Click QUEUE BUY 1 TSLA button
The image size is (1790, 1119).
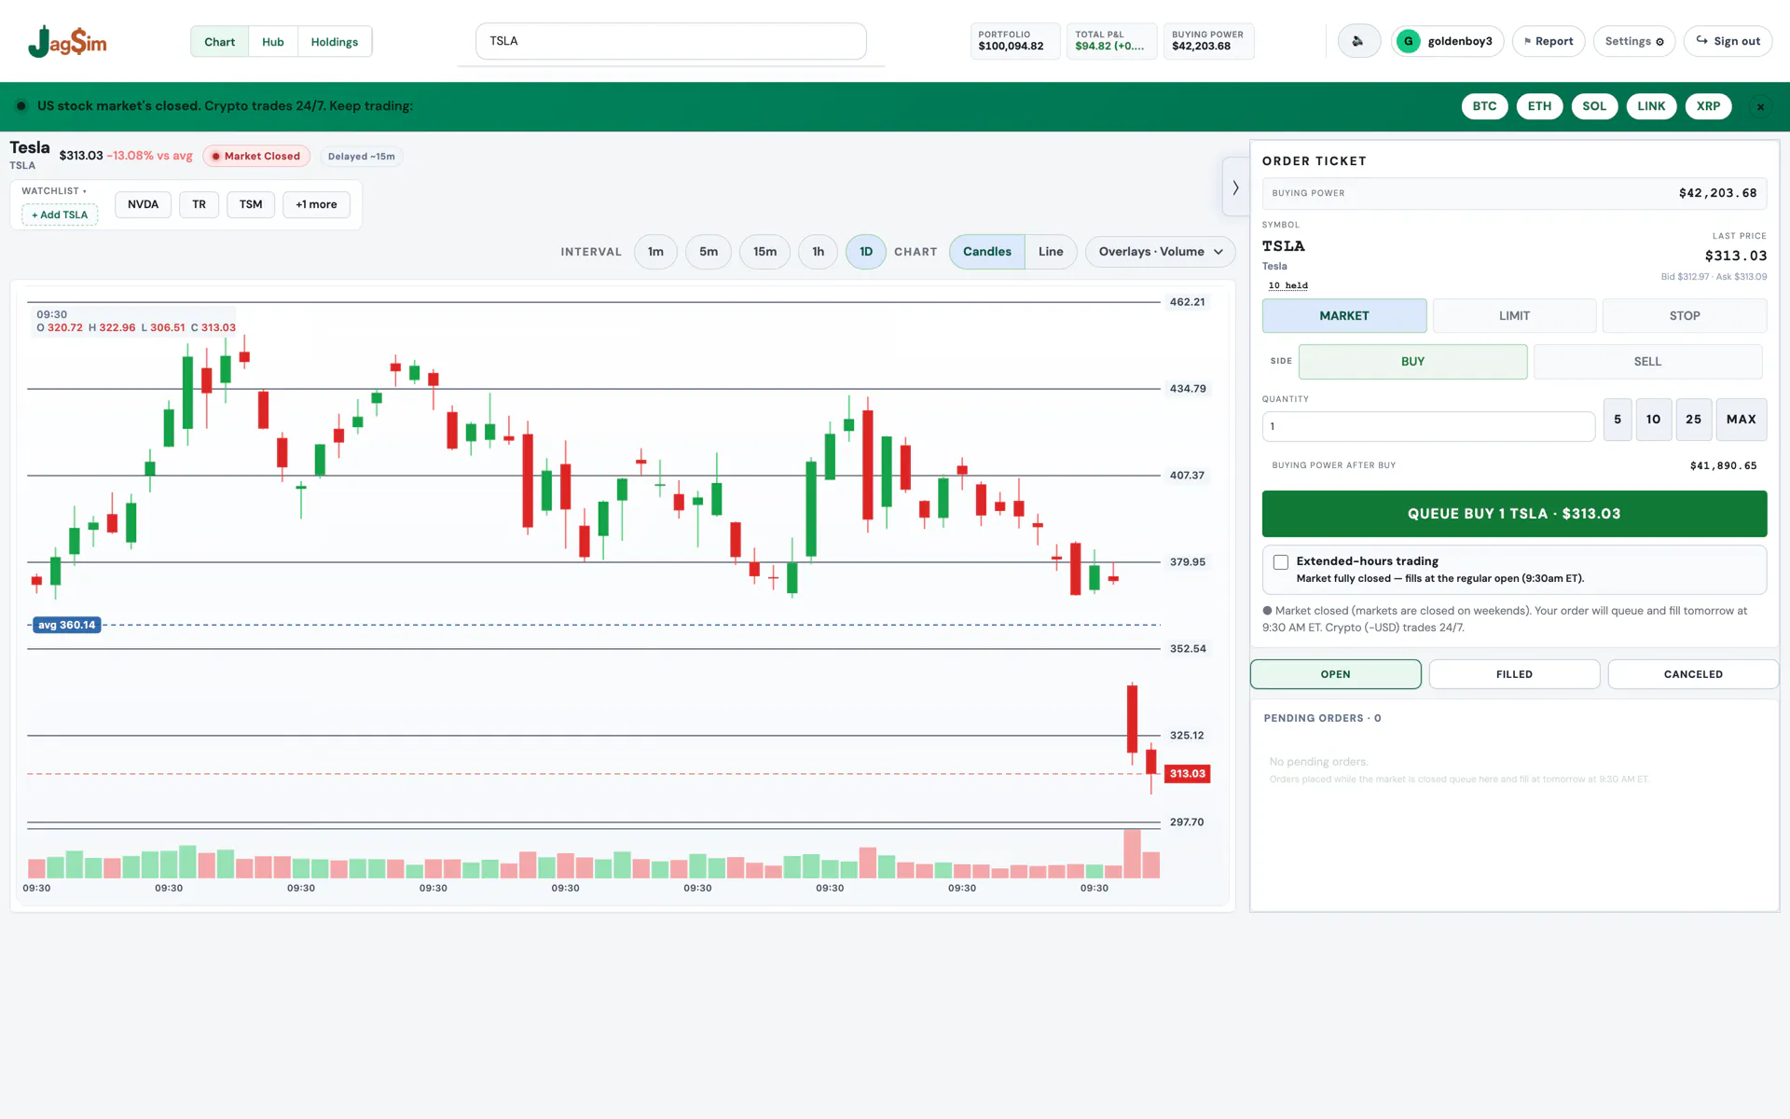tap(1514, 514)
